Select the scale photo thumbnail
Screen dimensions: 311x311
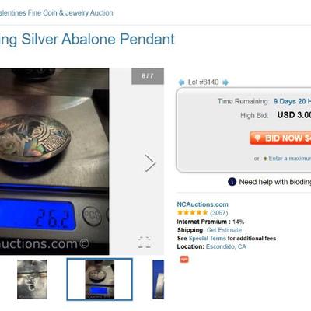tap(100, 279)
